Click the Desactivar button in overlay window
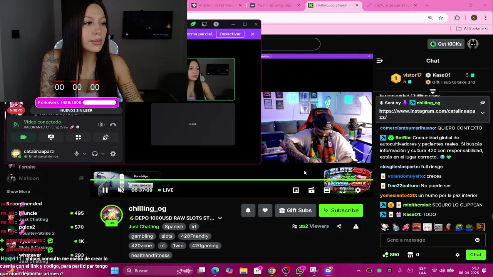The width and height of the screenshot is (493, 277). [x=230, y=34]
